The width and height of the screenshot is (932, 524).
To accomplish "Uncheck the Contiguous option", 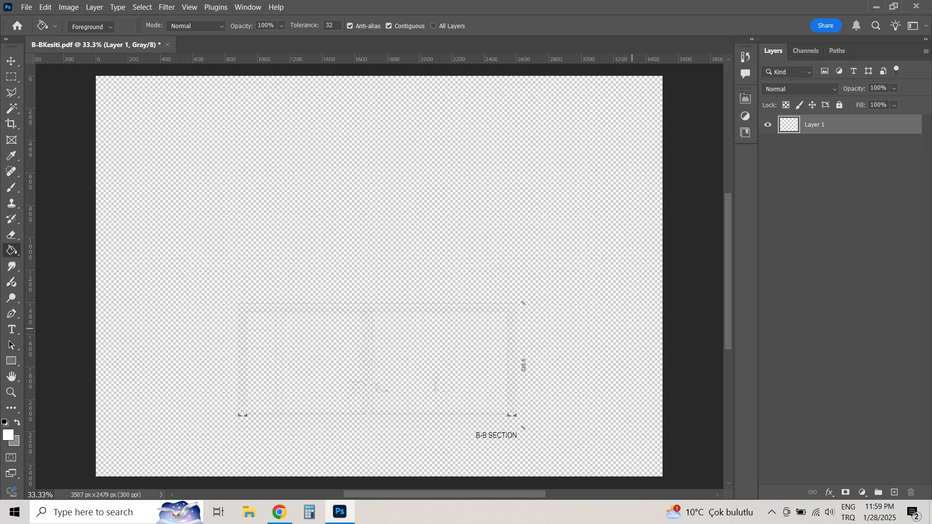I will pyautogui.click(x=389, y=26).
